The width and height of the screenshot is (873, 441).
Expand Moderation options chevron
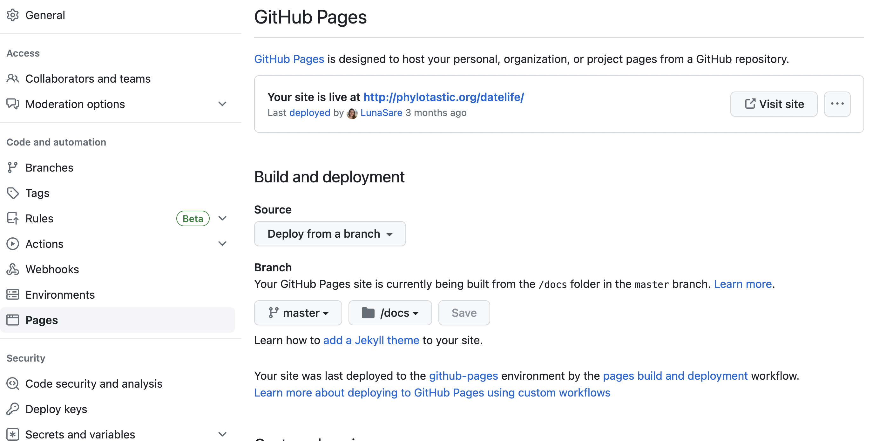coord(222,104)
